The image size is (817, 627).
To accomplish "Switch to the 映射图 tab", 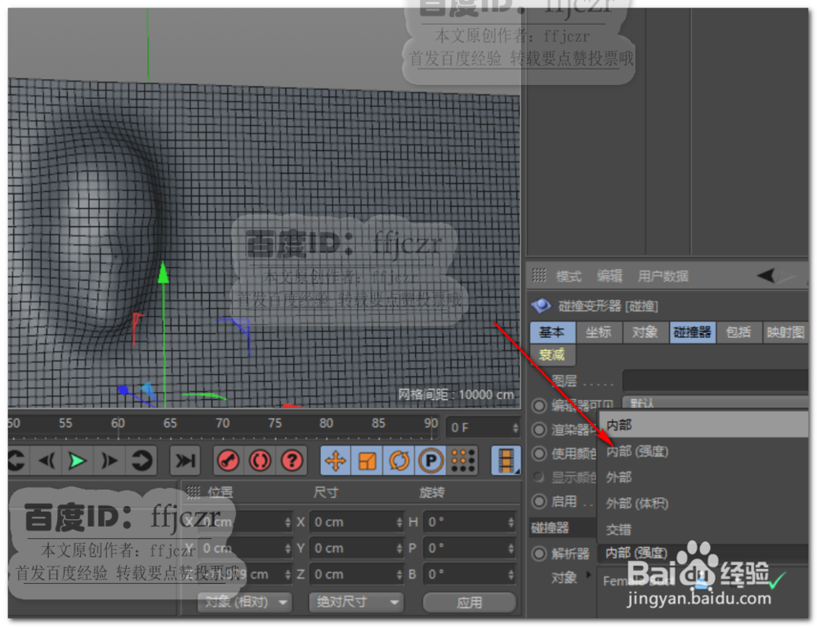I will point(785,331).
